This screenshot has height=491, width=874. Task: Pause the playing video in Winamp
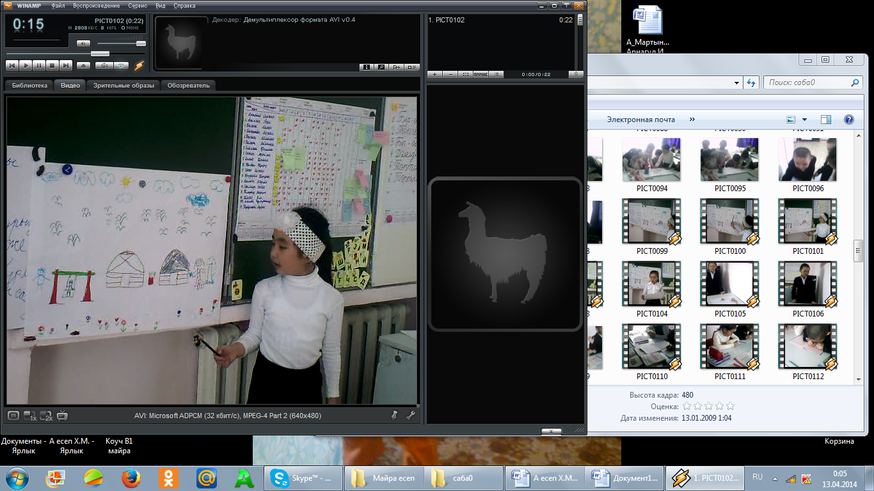point(38,65)
